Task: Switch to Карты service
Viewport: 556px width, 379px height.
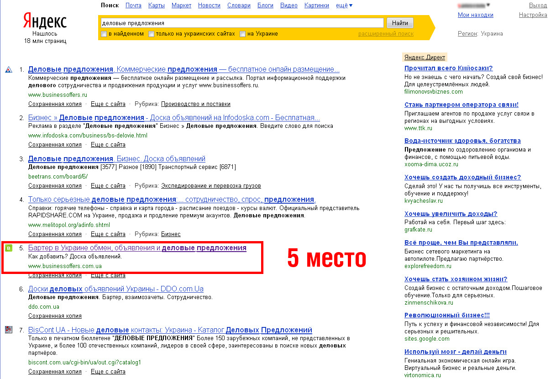Action: pyautogui.click(x=157, y=5)
